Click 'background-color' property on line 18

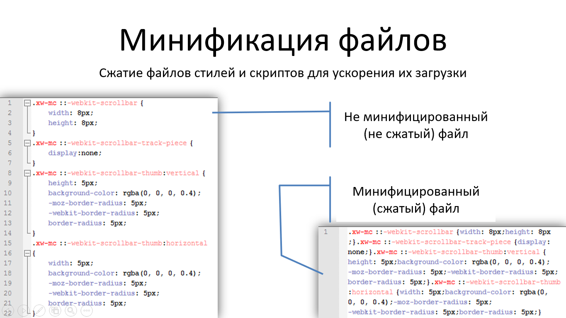coord(83,273)
